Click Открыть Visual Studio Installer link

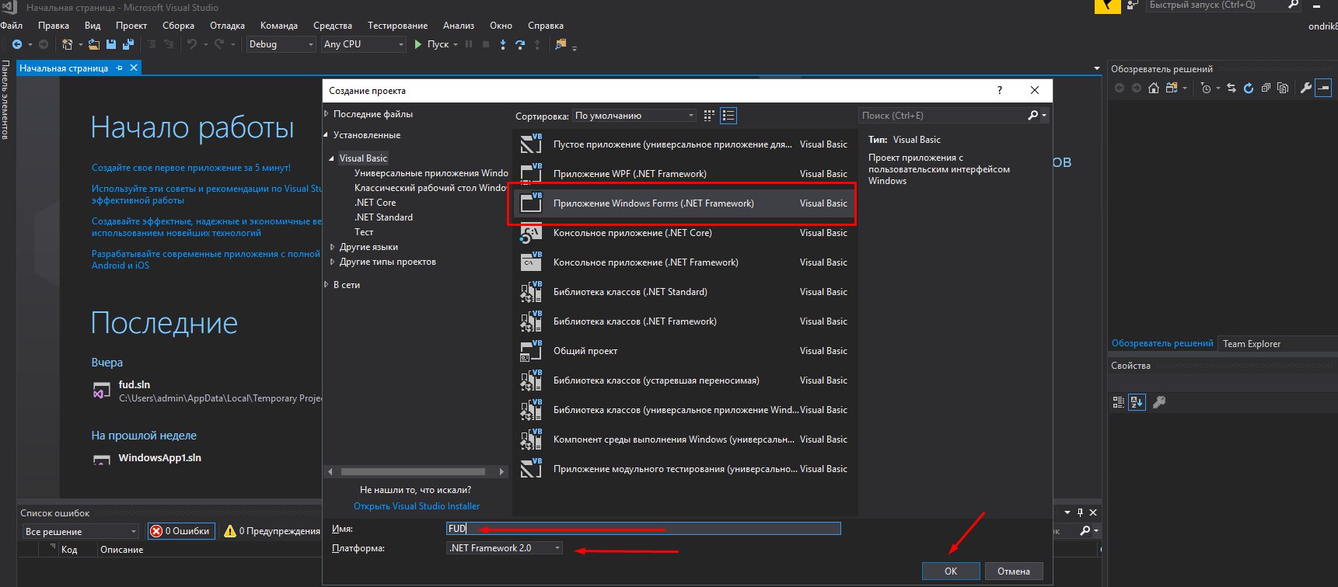(x=417, y=506)
